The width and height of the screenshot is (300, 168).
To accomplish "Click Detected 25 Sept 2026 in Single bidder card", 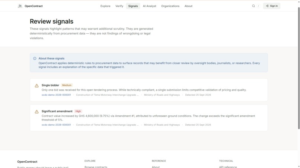I will 198,95.
